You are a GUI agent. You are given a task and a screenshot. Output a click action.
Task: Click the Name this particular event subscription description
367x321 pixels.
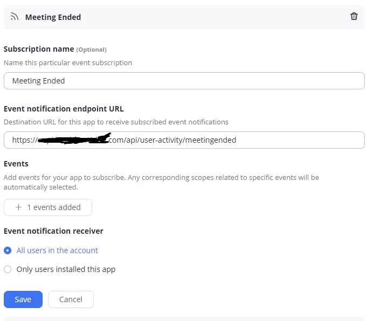[x=68, y=62]
